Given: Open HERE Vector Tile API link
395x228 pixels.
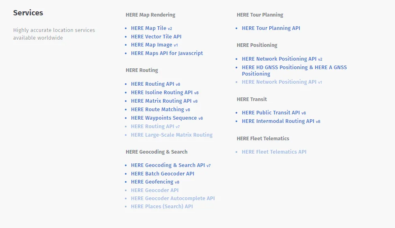Looking at the screenshot, I should tap(156, 37).
